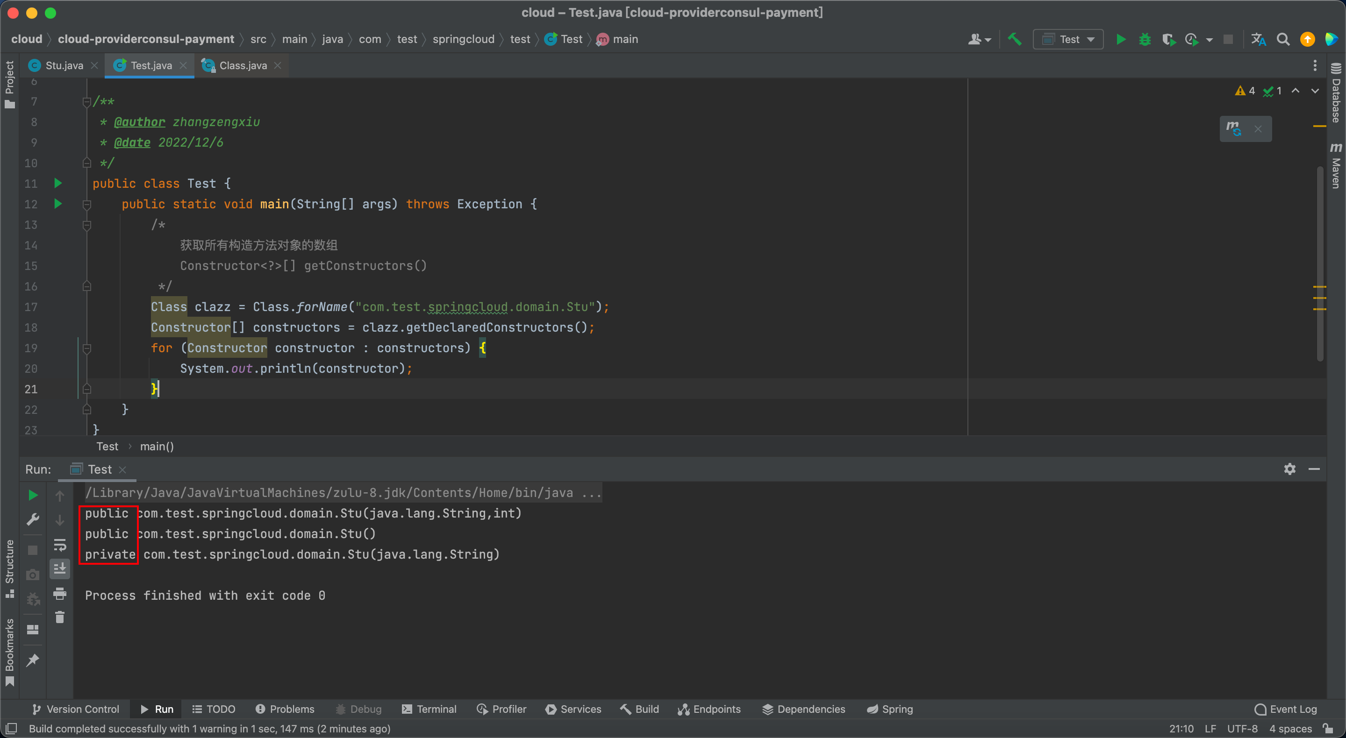Run with coverage shield icon
The width and height of the screenshot is (1346, 738).
click(1168, 39)
